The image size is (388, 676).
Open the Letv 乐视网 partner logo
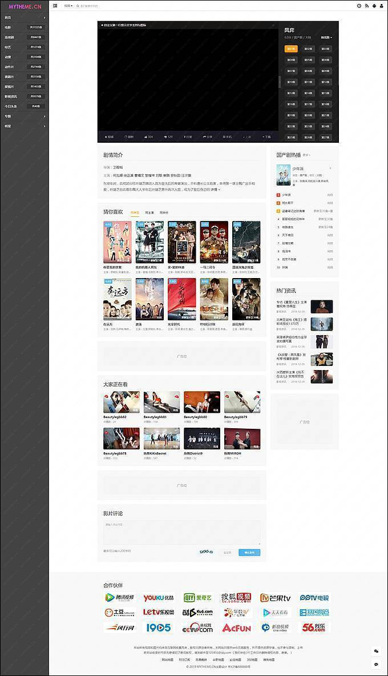pyautogui.click(x=159, y=612)
